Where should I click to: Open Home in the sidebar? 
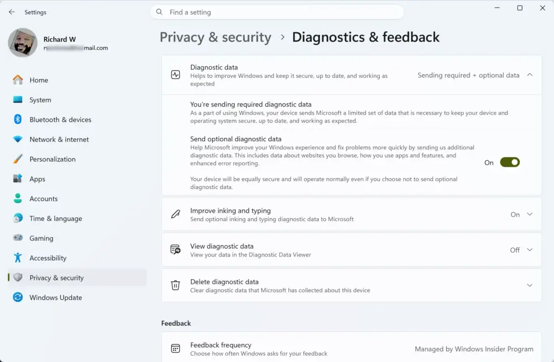point(77,80)
